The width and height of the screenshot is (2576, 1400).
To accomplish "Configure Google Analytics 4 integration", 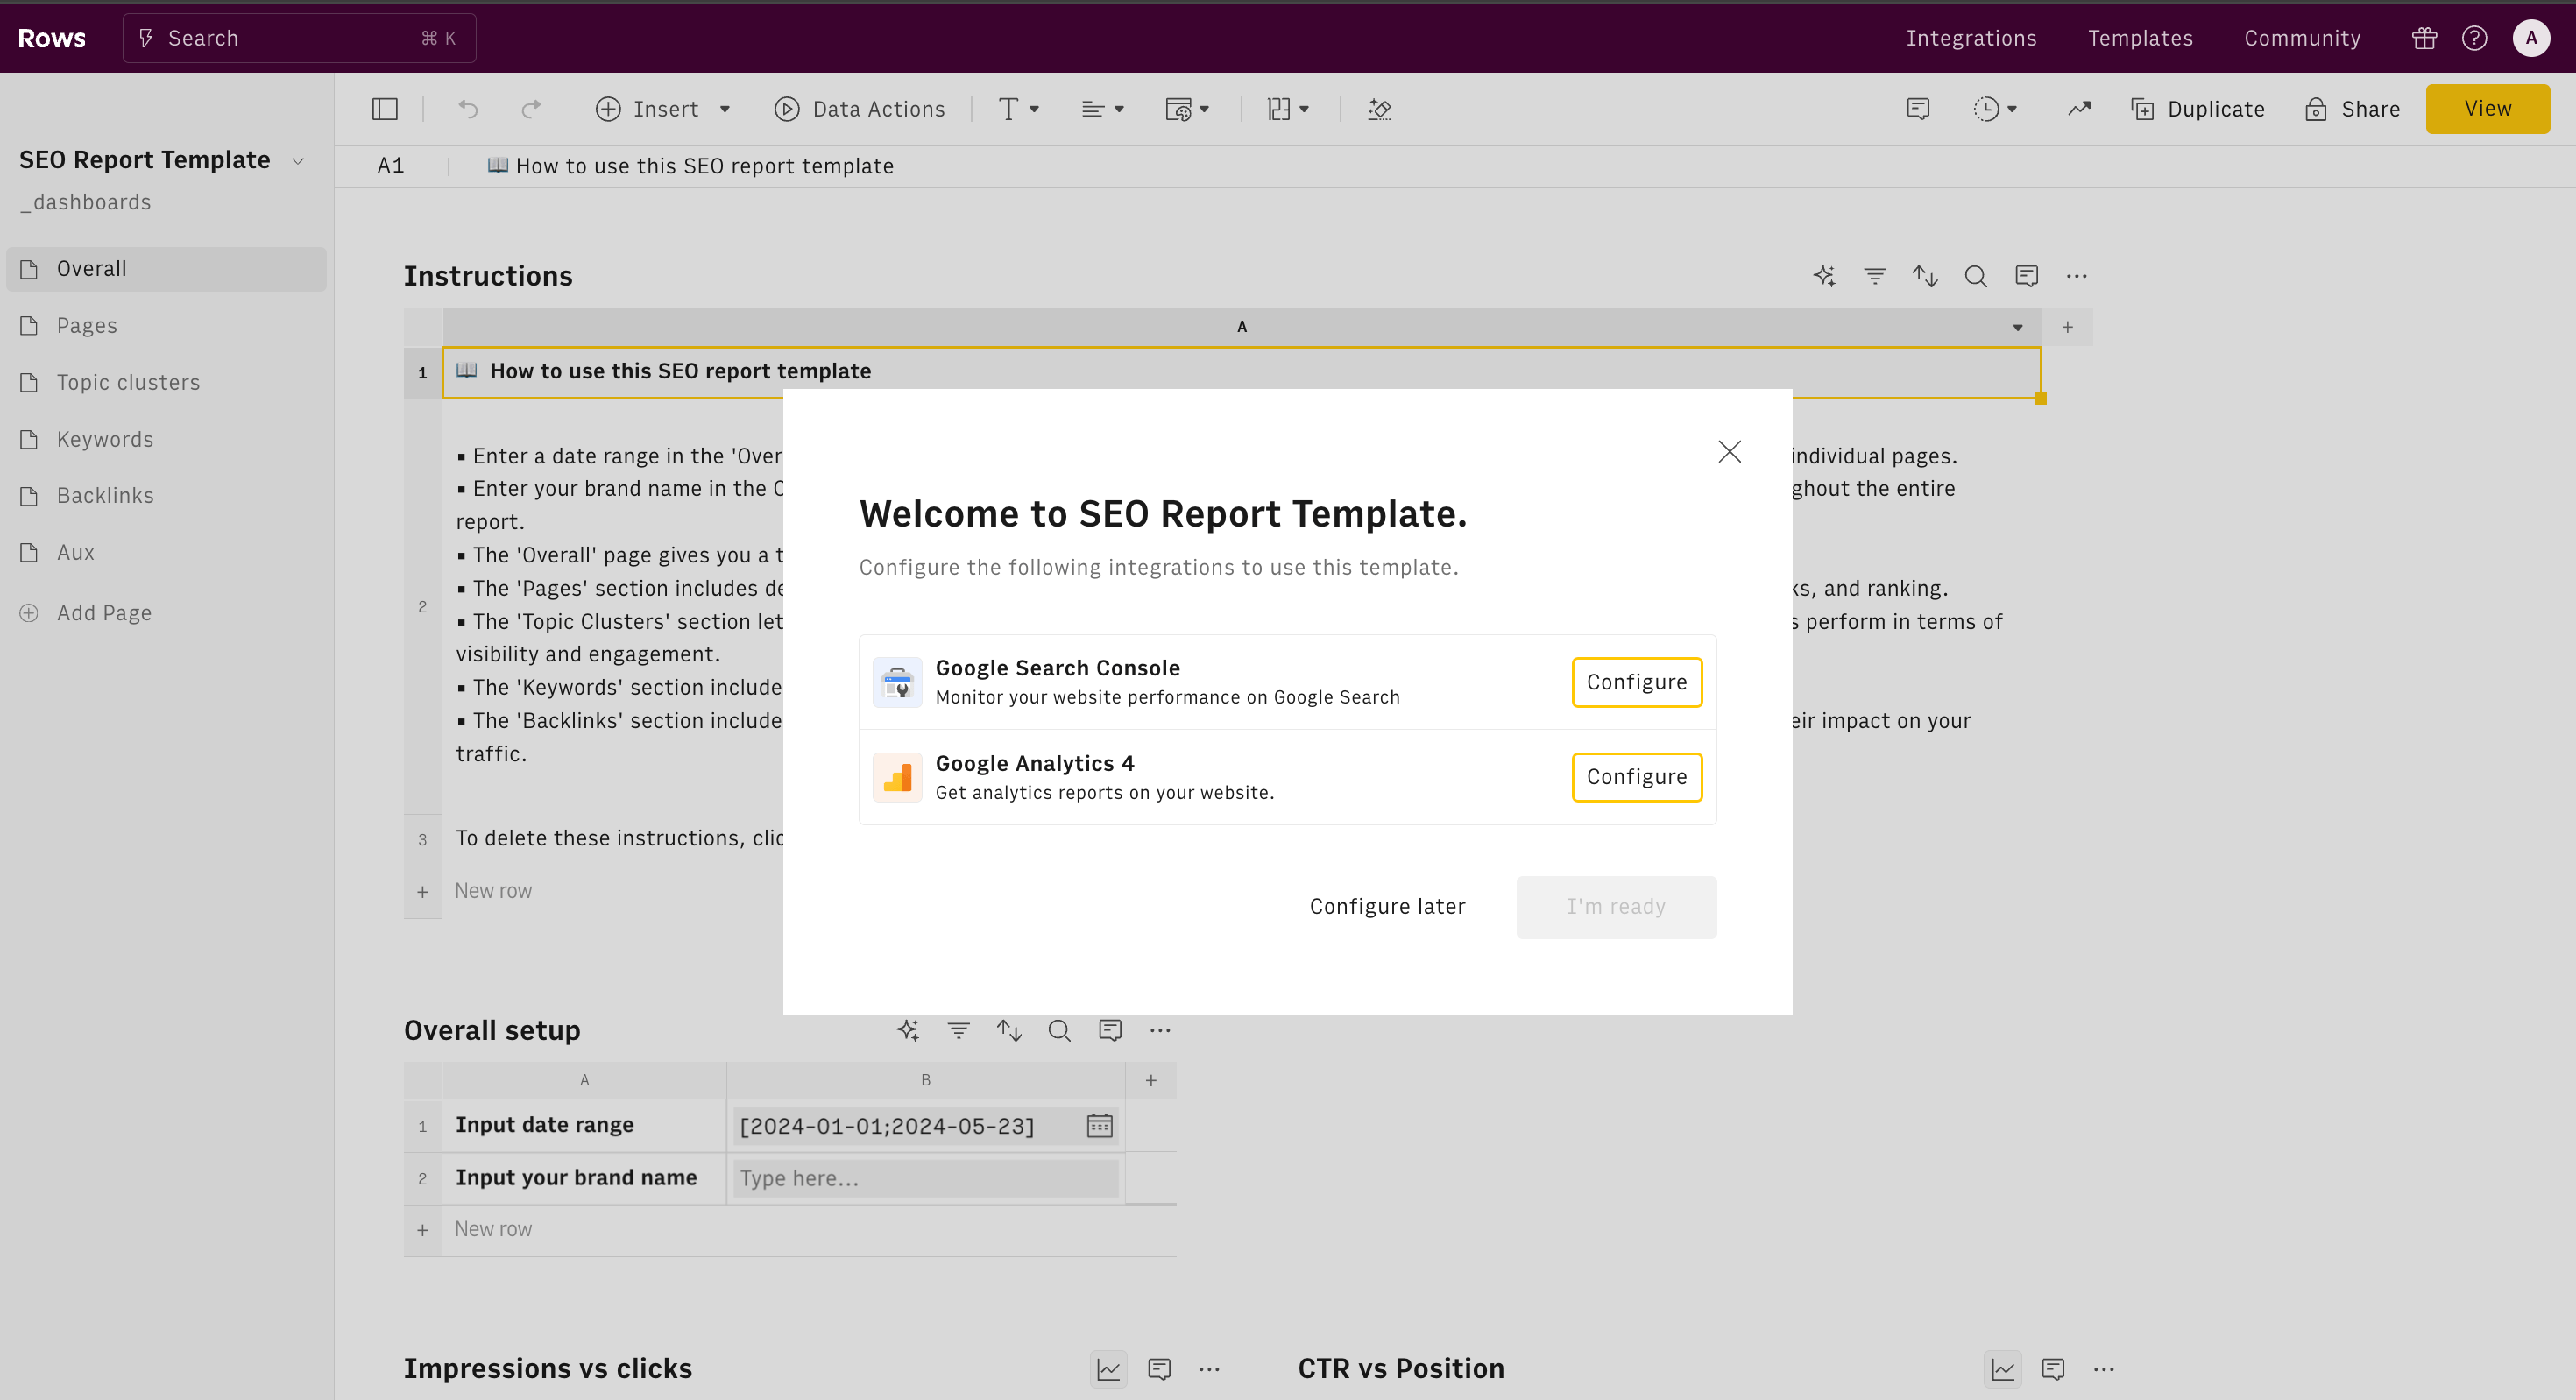I will pos(1636,777).
